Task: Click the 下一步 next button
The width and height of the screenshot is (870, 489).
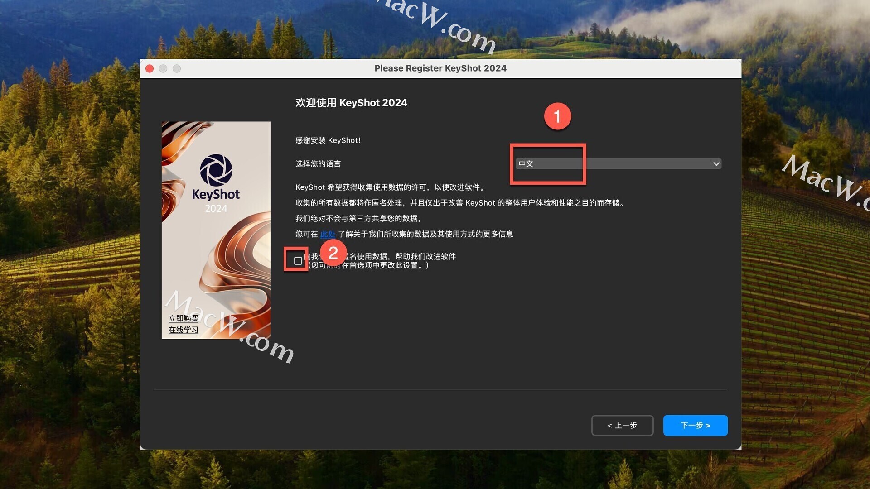Action: coord(696,426)
